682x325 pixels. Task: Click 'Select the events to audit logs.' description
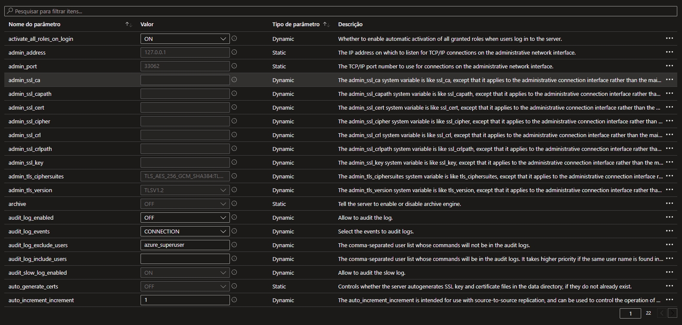376,231
